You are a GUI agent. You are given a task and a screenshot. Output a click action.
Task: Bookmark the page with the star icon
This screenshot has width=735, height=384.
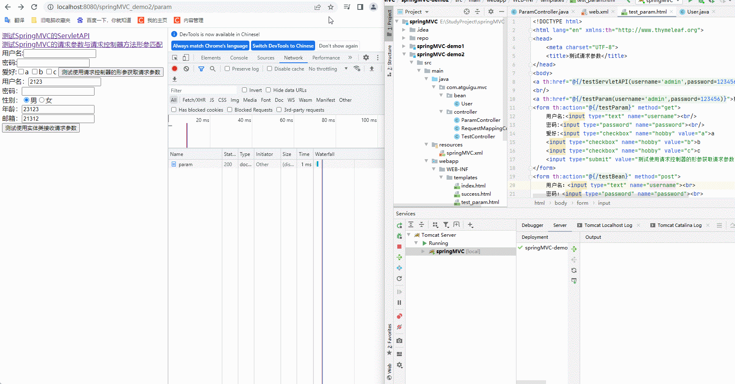coord(331,7)
